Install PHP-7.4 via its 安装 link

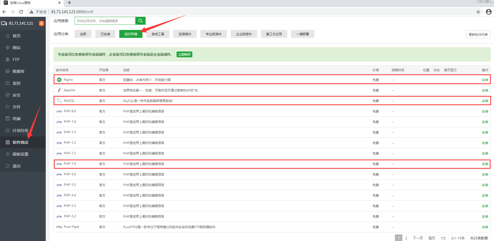coord(485,122)
